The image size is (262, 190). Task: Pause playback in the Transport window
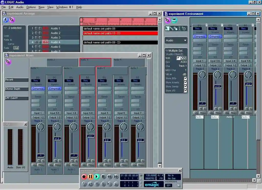90,176
